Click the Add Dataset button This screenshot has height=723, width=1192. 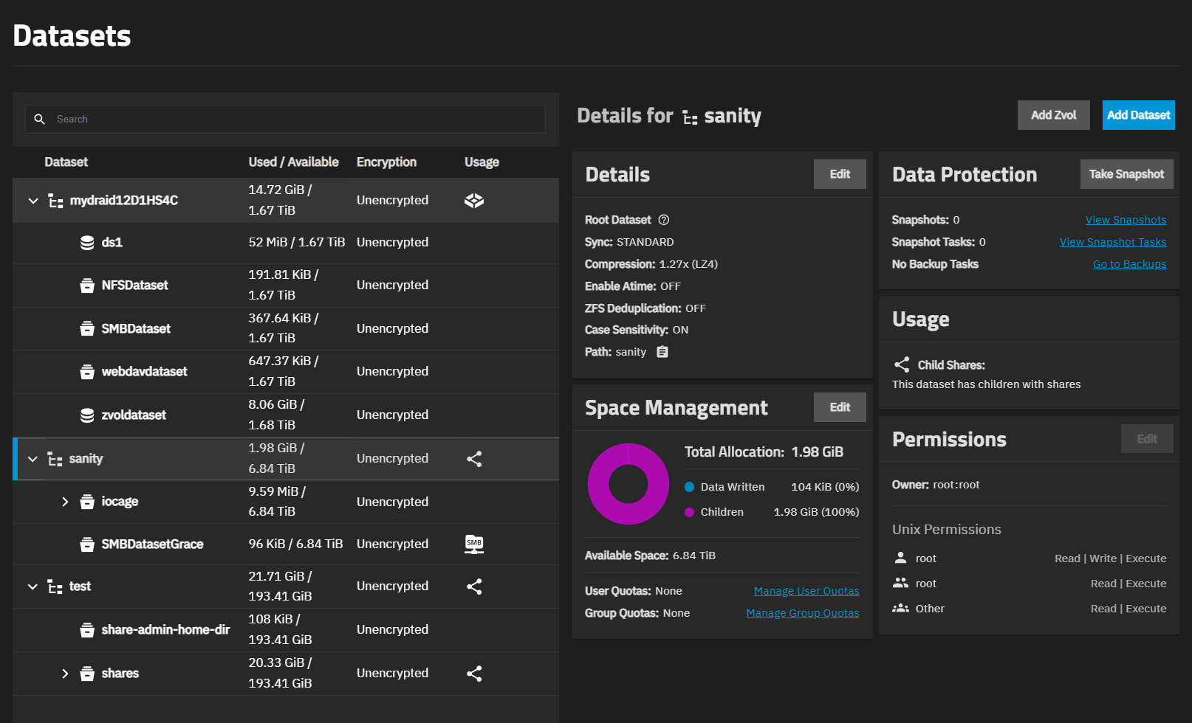tap(1138, 115)
